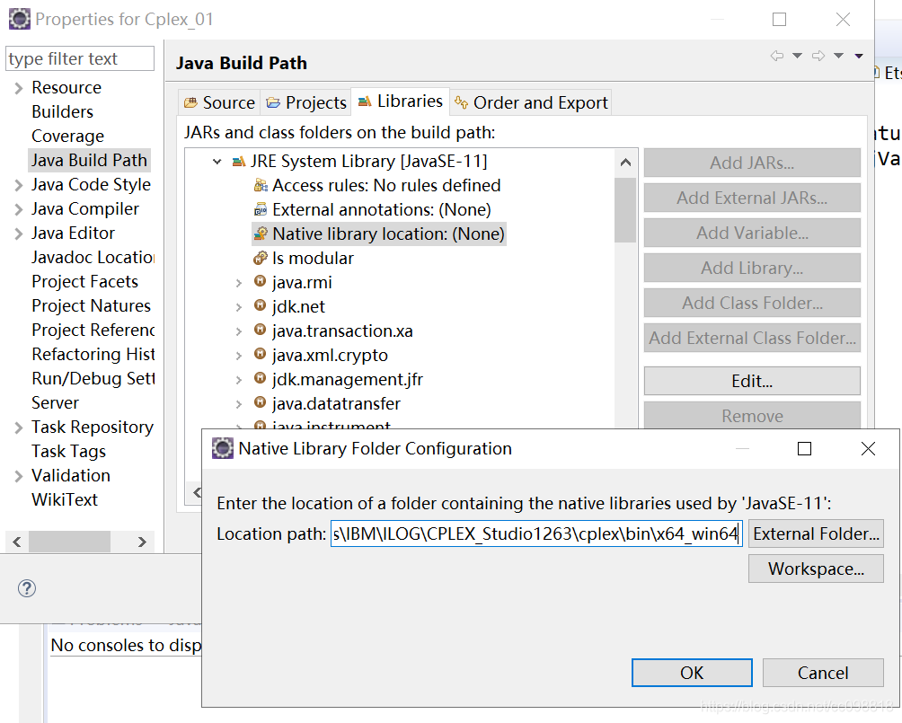Select Task Tags in the sidebar
Screen dimensions: 902x723
(x=68, y=451)
